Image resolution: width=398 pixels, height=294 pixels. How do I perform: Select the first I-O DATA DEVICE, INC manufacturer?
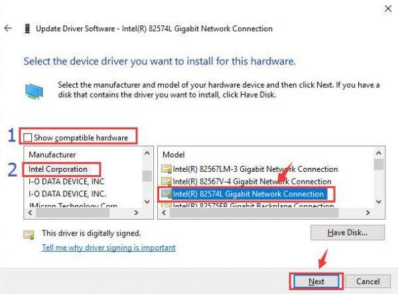point(66,181)
